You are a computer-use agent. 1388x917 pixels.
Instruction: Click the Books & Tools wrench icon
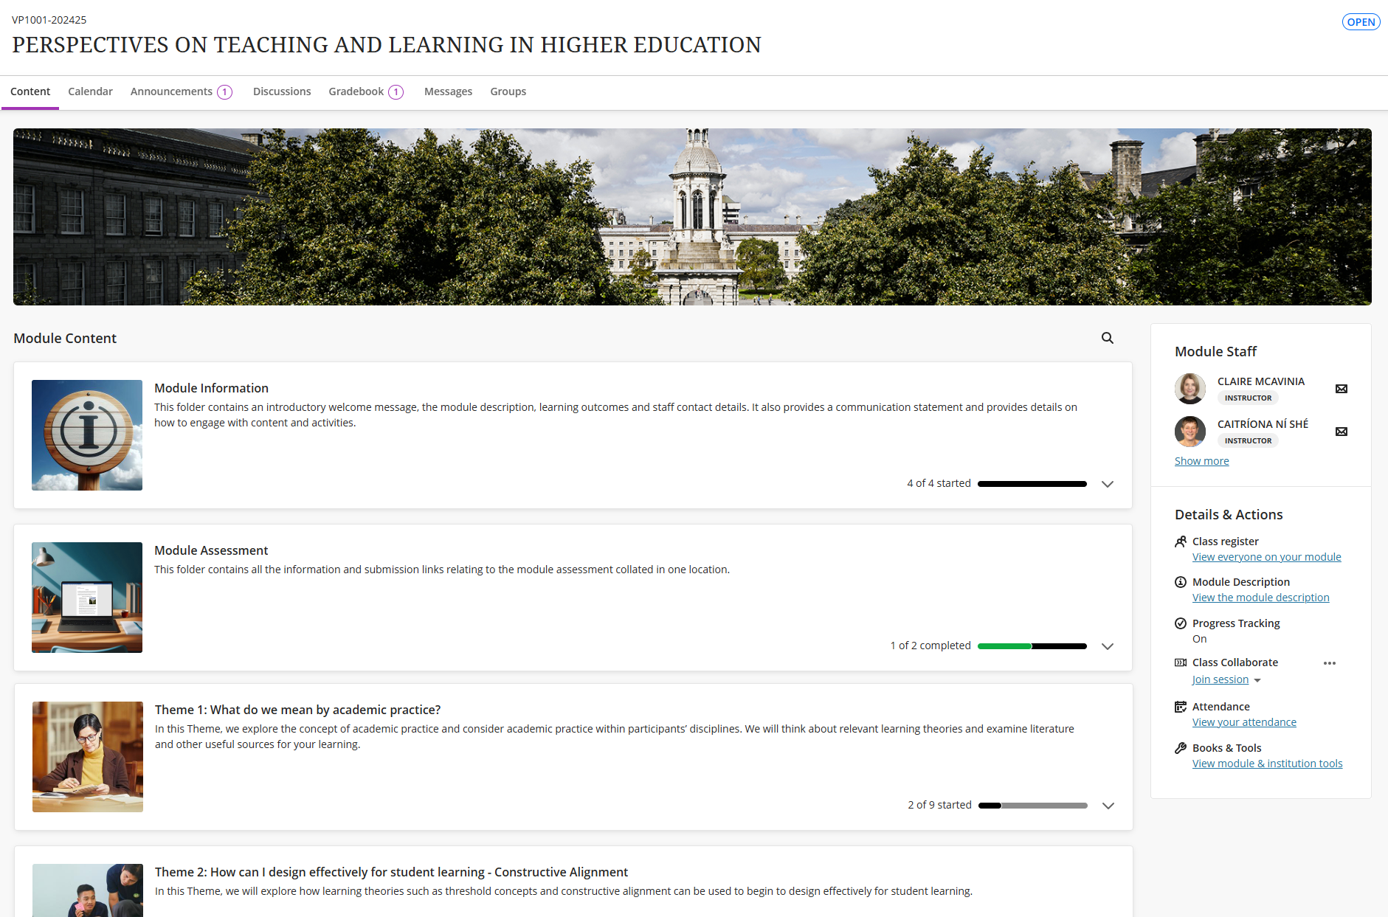tap(1181, 748)
